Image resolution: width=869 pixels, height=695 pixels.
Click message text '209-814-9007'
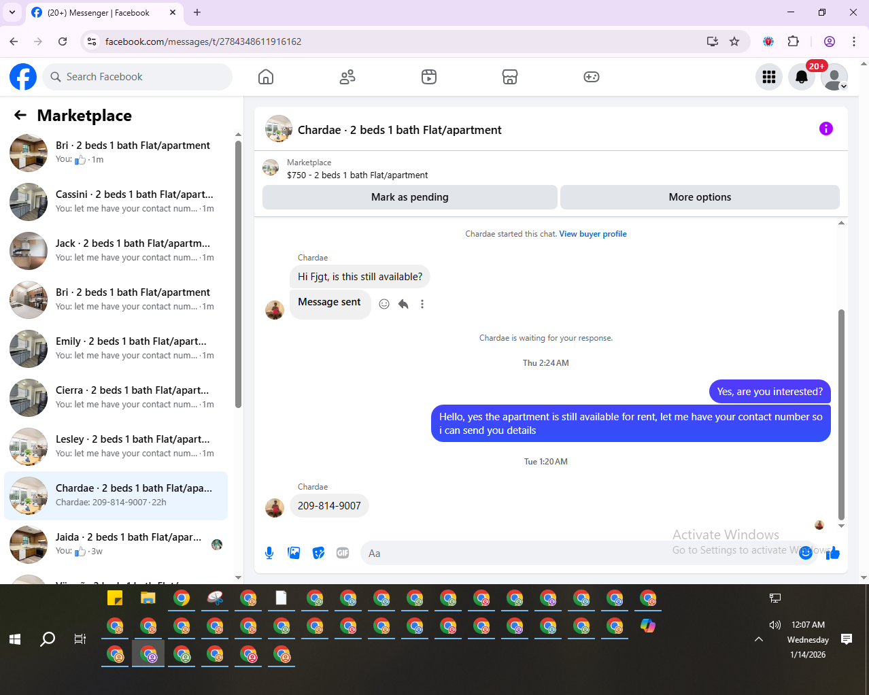point(329,506)
